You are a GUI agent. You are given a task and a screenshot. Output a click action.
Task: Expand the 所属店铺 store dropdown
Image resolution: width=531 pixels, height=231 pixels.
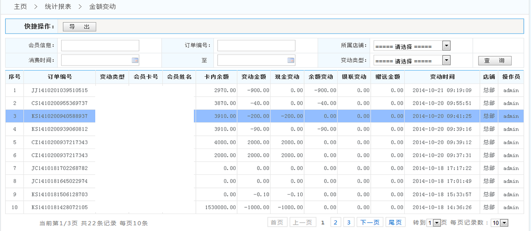pyautogui.click(x=446, y=46)
